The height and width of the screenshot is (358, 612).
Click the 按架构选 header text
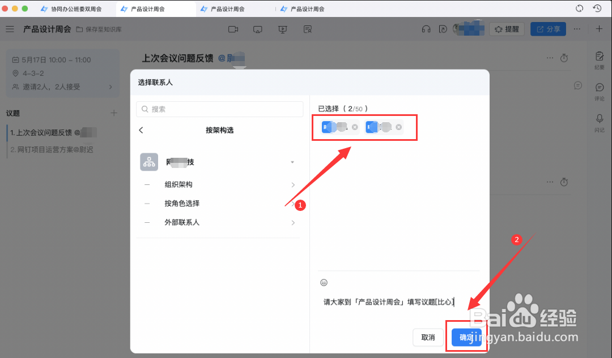219,130
